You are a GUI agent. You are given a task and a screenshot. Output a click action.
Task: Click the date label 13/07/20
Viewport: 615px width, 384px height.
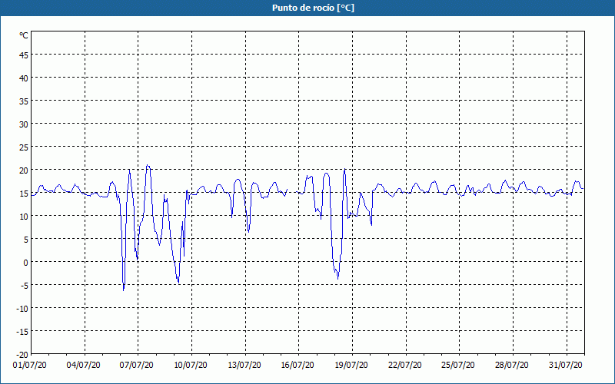[244, 366]
